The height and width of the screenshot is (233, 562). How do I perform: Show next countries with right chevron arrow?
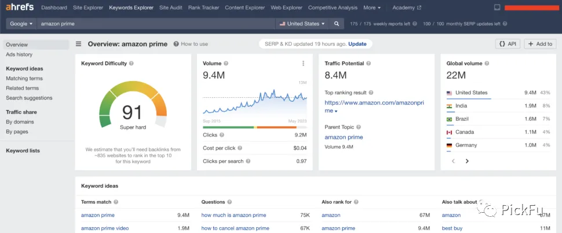tap(467, 161)
